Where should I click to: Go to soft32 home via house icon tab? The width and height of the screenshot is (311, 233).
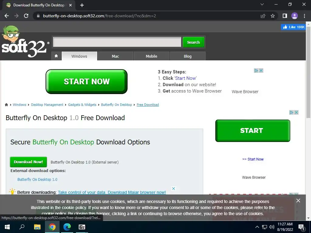point(56,56)
